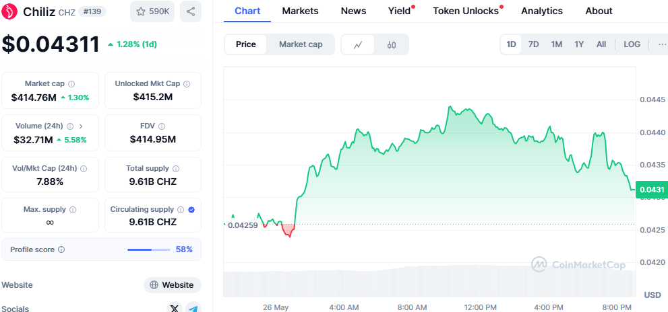668x312 pixels.
Task: Click the $414.95M FDV value
Action: (x=153, y=139)
